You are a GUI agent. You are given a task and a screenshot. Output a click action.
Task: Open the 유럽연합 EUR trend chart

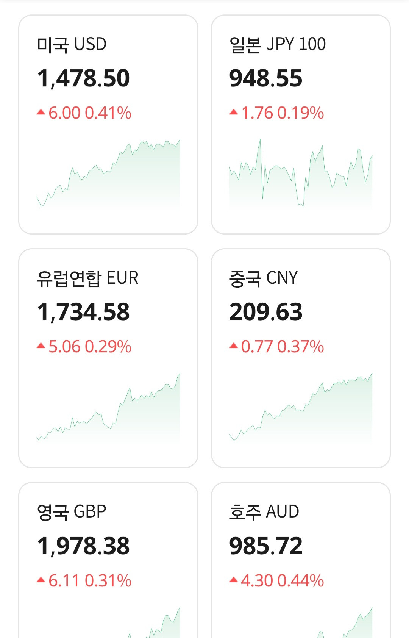pos(108,407)
